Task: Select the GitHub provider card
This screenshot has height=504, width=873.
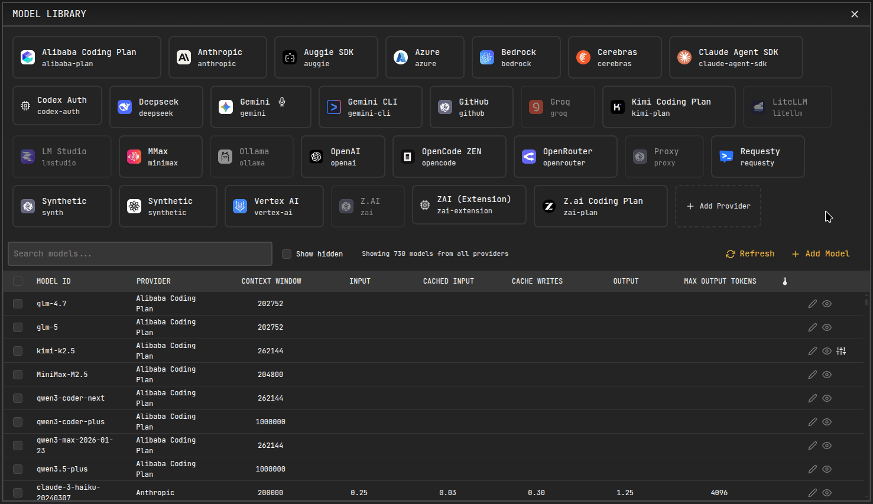Action: click(472, 107)
